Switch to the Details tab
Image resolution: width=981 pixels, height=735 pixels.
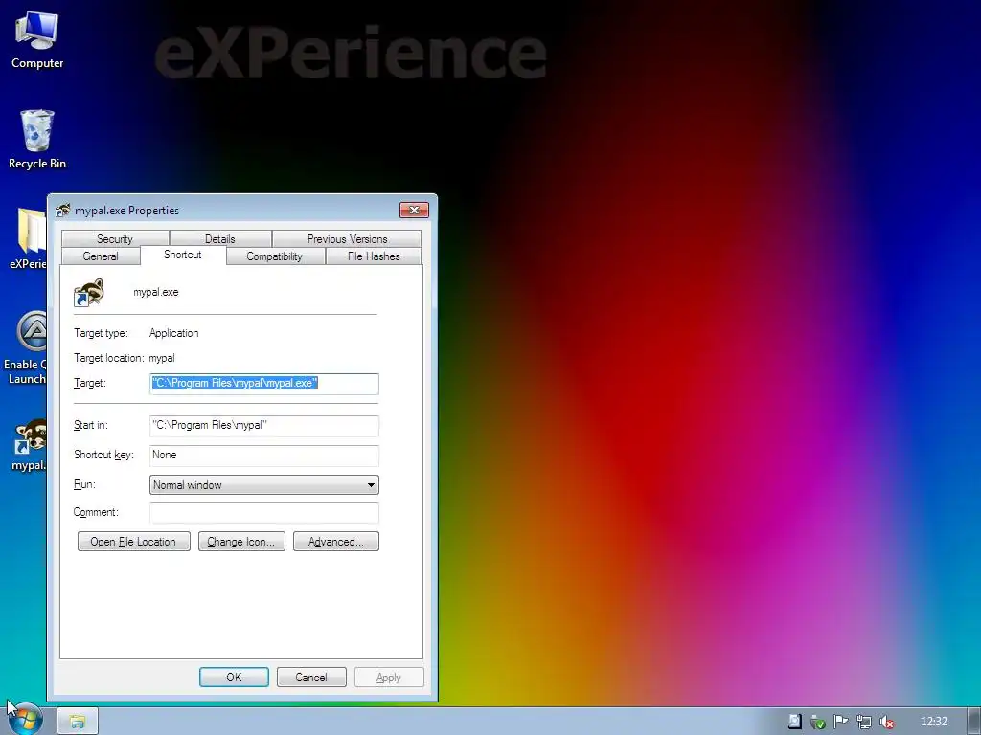[x=219, y=238]
